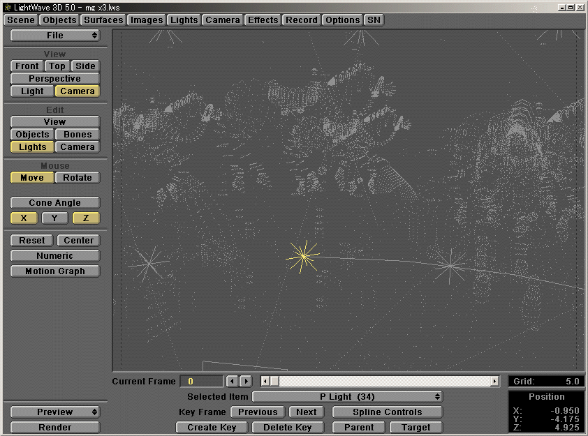
Task: Click the scrollbar right end arrow
Action: coord(495,381)
